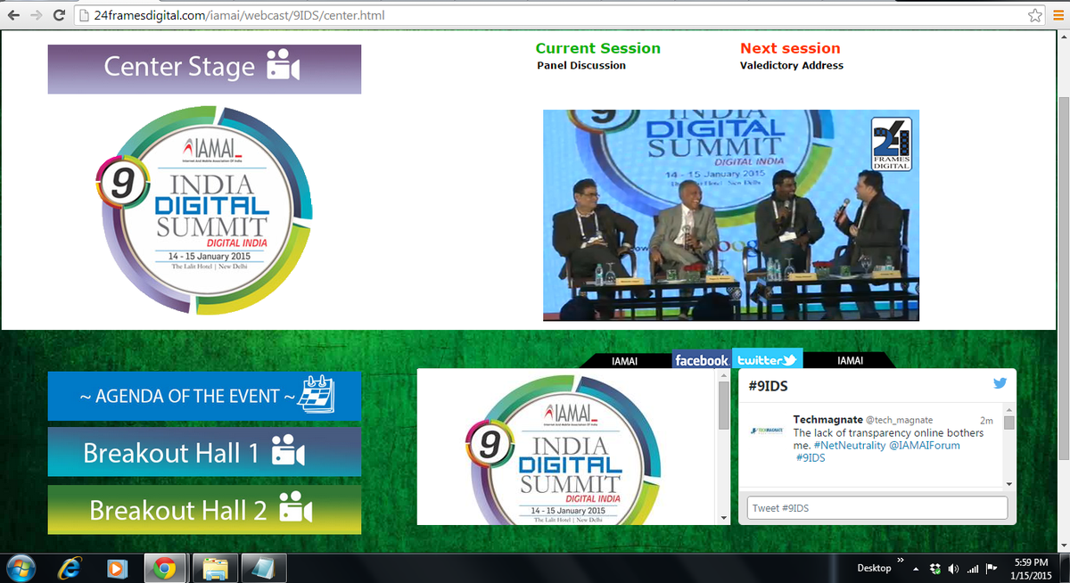Click the browser forward arrow

tap(37, 16)
